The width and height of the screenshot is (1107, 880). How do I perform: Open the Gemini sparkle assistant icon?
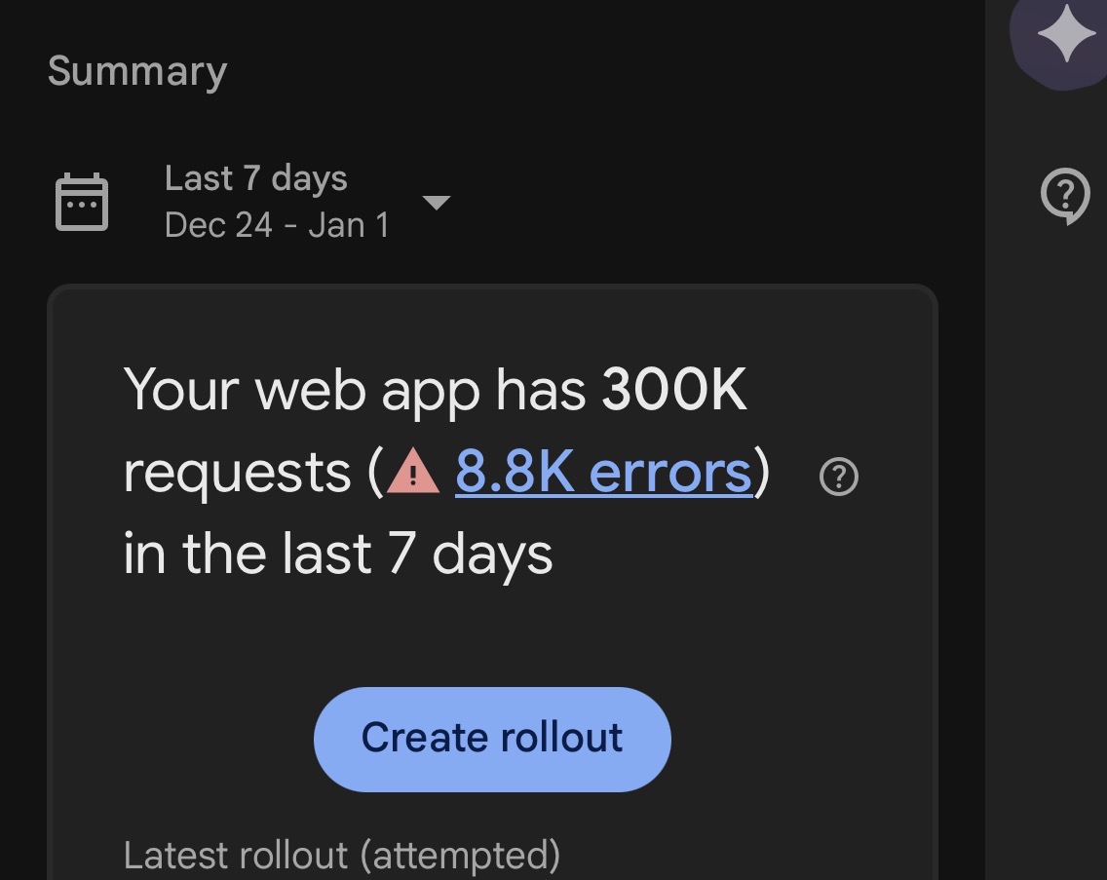(1065, 37)
